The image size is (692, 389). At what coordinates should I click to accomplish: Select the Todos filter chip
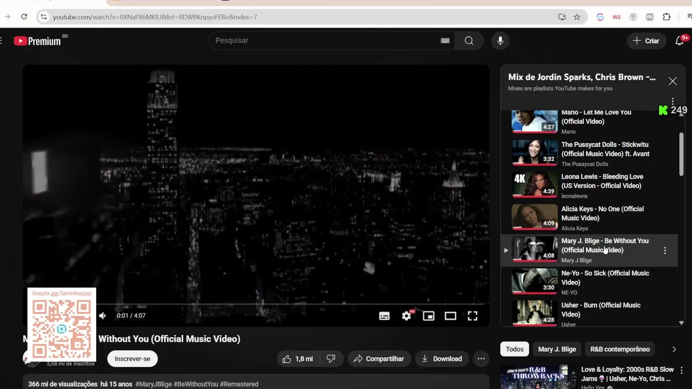pos(515,349)
